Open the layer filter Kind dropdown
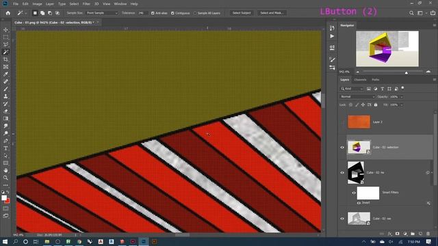 tap(352, 89)
